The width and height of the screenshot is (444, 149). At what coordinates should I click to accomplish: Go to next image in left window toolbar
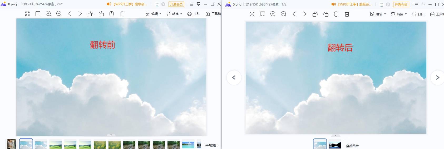click(x=80, y=14)
